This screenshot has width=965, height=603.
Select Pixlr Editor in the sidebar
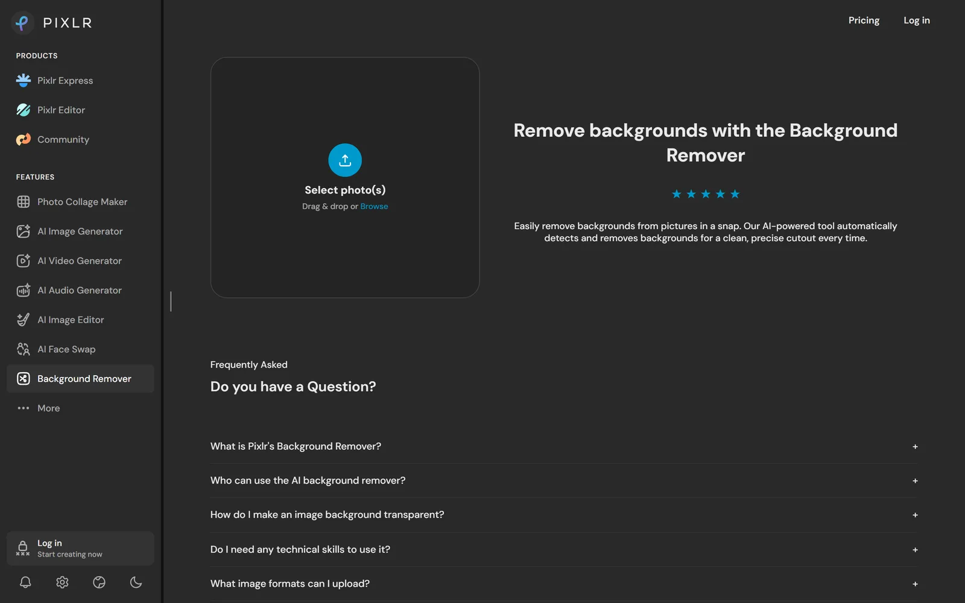click(x=80, y=110)
